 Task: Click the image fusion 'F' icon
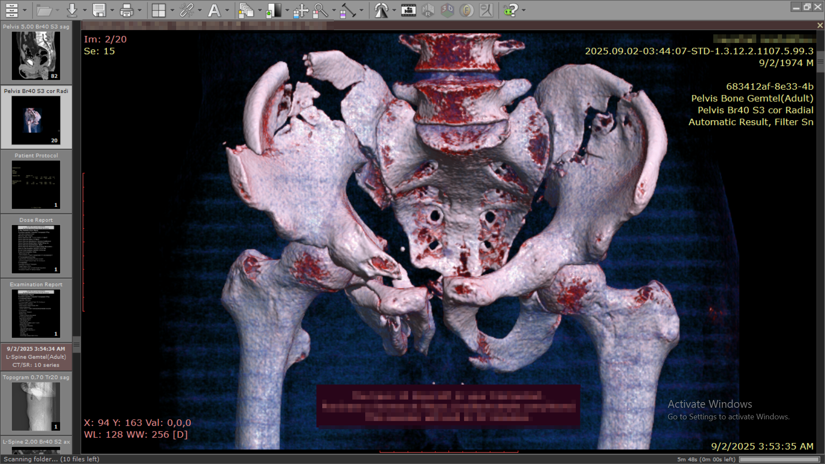tap(467, 10)
